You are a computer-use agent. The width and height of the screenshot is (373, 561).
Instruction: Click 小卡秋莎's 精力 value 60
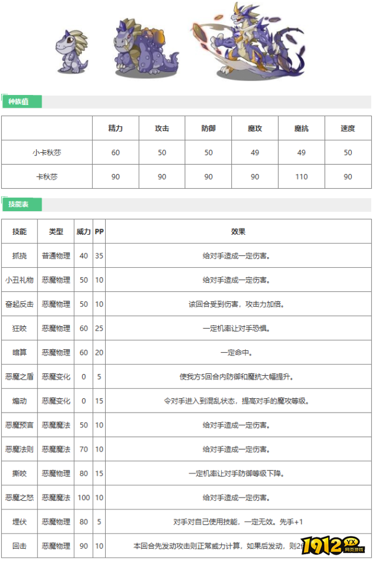(x=115, y=153)
